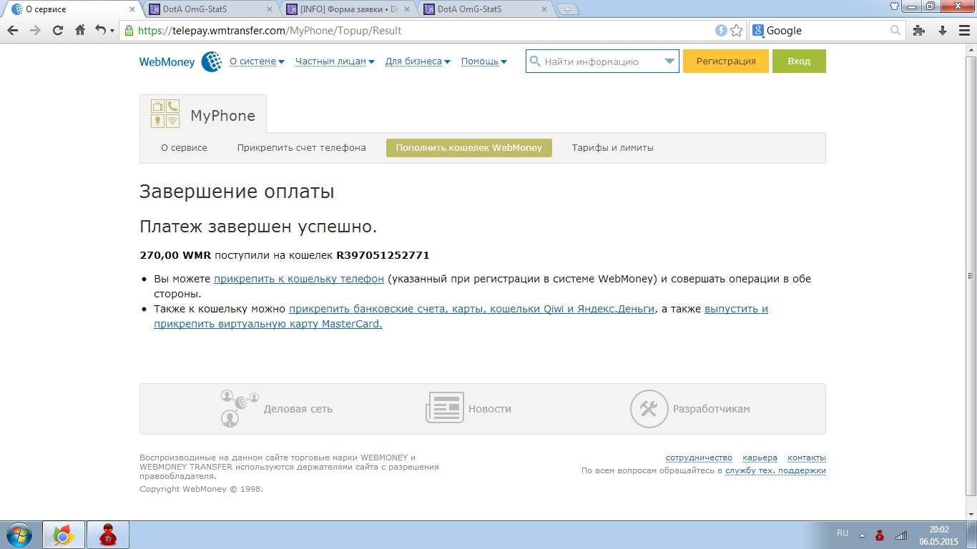Open the Google search engine selector

[x=758, y=31]
